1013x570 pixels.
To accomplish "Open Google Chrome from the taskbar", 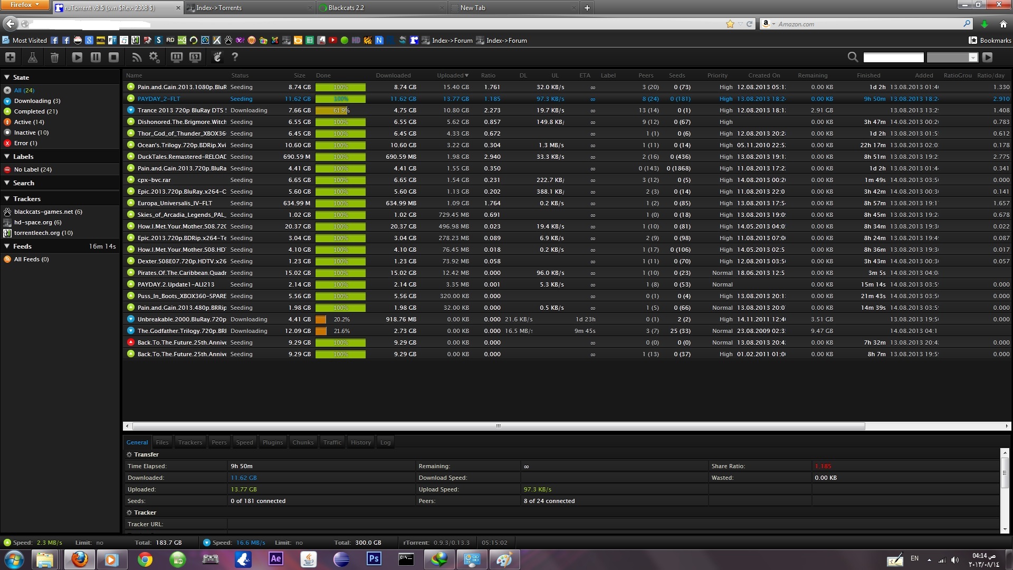I will click(145, 559).
